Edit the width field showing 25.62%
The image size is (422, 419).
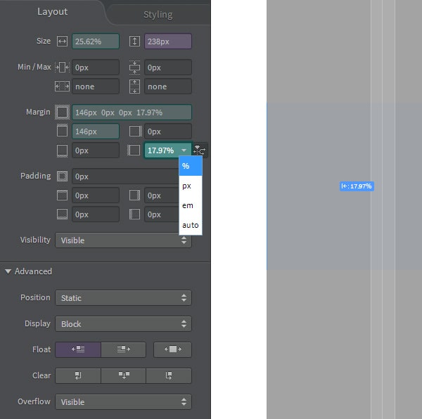[96, 41]
